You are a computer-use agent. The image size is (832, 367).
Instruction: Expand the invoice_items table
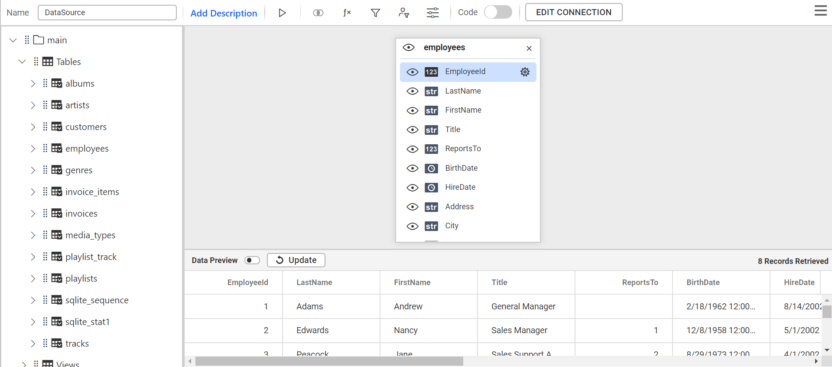pyautogui.click(x=33, y=192)
